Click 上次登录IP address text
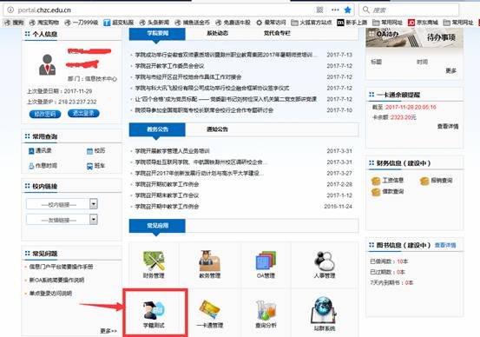 [x=62, y=102]
